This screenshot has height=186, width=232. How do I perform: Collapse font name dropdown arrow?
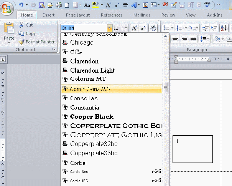pyautogui.click(x=110, y=28)
